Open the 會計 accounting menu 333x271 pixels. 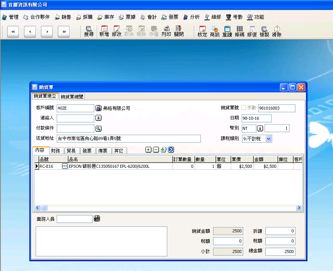click(148, 17)
